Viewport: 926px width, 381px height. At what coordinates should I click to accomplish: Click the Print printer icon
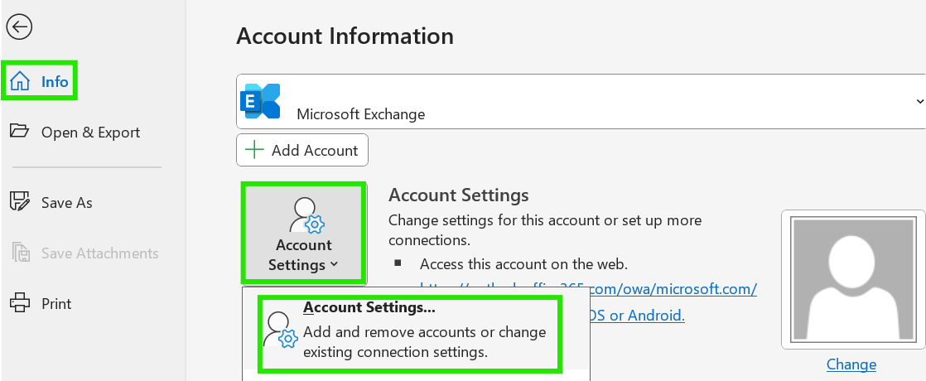(20, 302)
